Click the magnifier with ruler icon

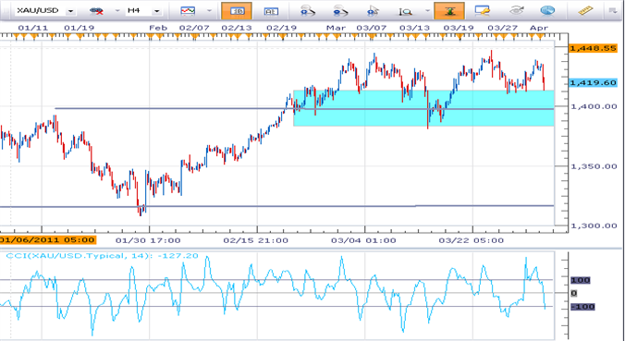tap(405, 11)
